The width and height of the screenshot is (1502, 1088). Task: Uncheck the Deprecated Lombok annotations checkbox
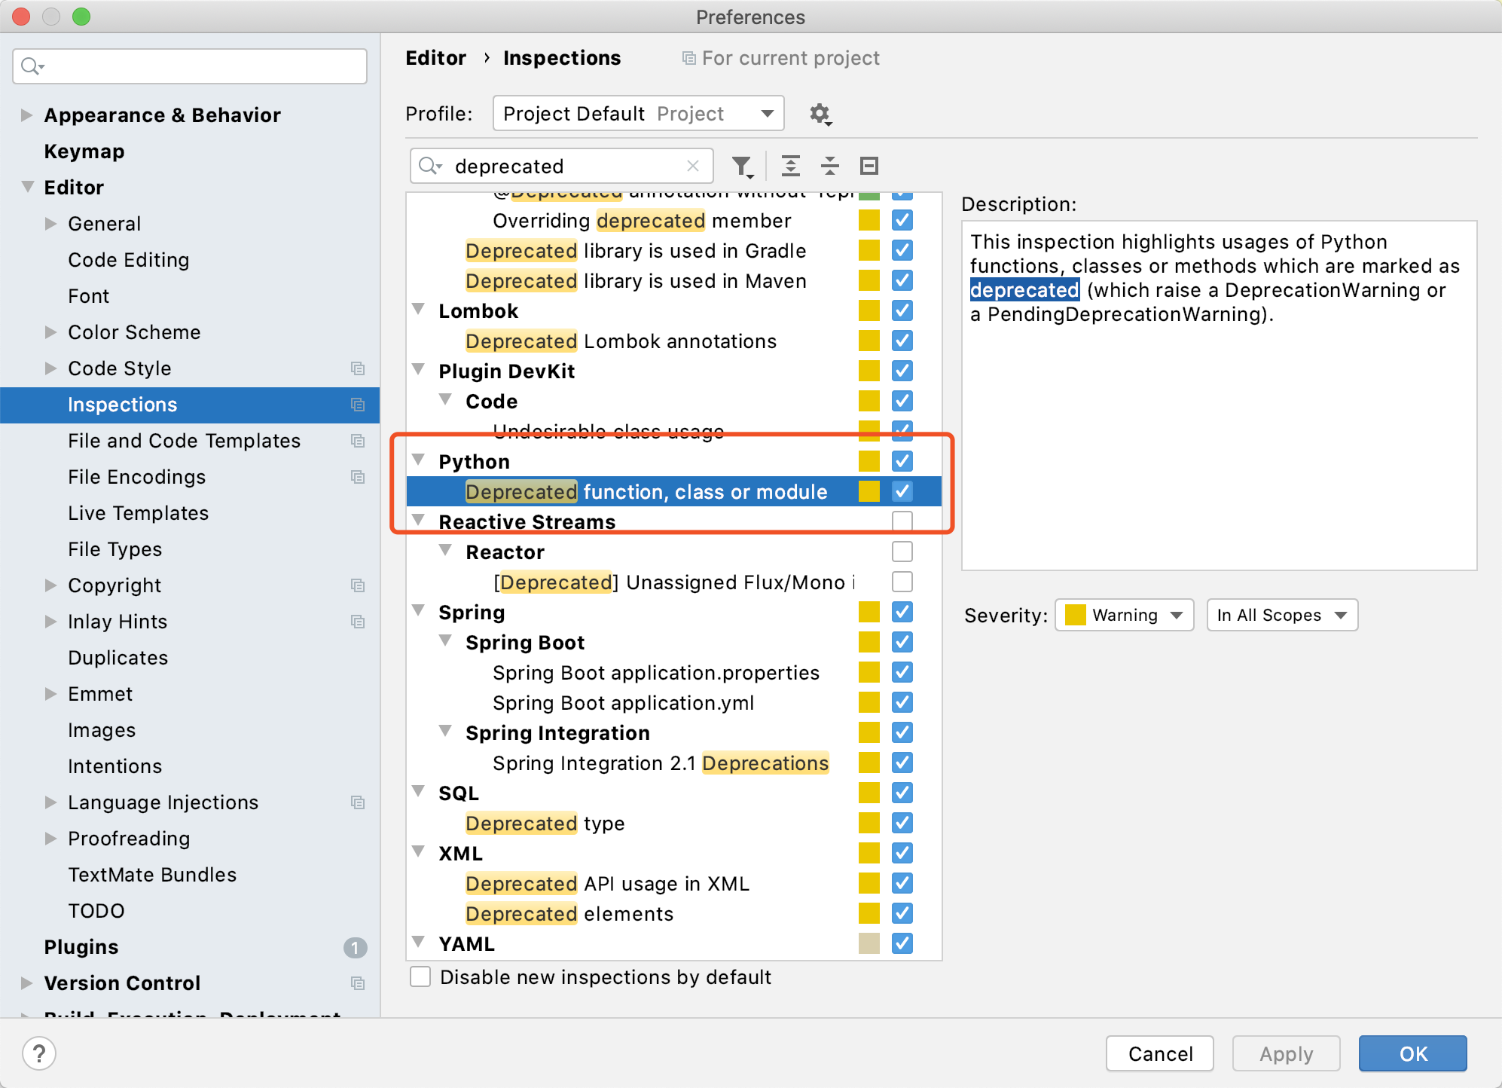[902, 341]
